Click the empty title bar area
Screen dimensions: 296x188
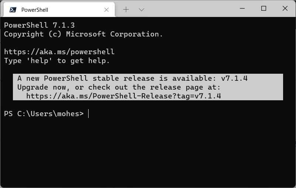tap(191, 9)
